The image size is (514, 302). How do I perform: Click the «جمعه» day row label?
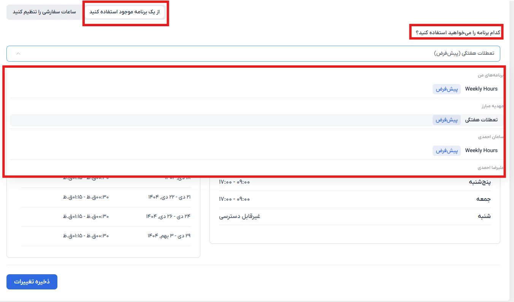tap(484, 199)
